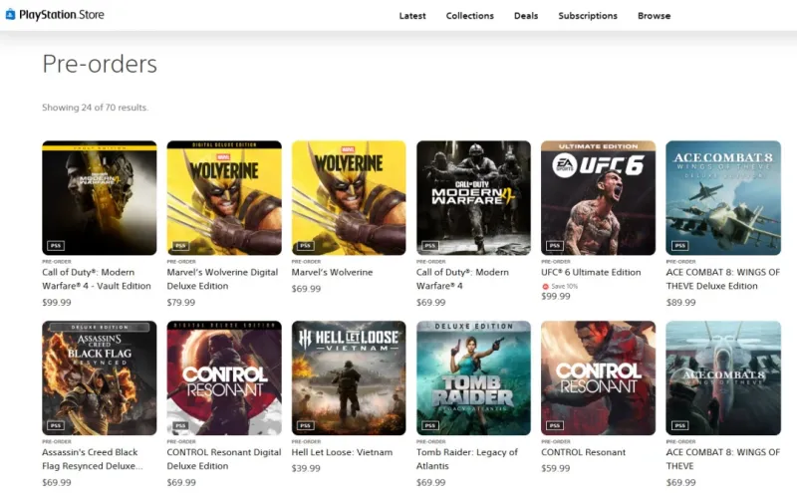
Task: Open Marvel's Wolverine standard cover art
Action: tap(349, 198)
